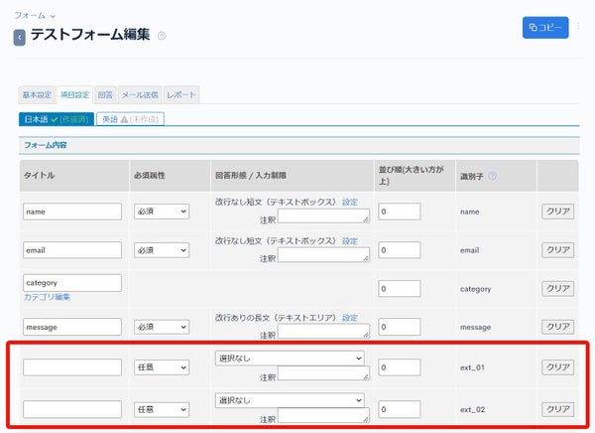Open 任意 dropdown in ext_01 row

(x=162, y=367)
